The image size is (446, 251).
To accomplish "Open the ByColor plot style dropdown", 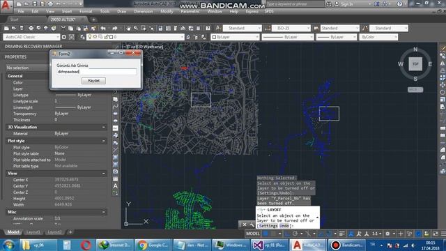I will (378, 37).
